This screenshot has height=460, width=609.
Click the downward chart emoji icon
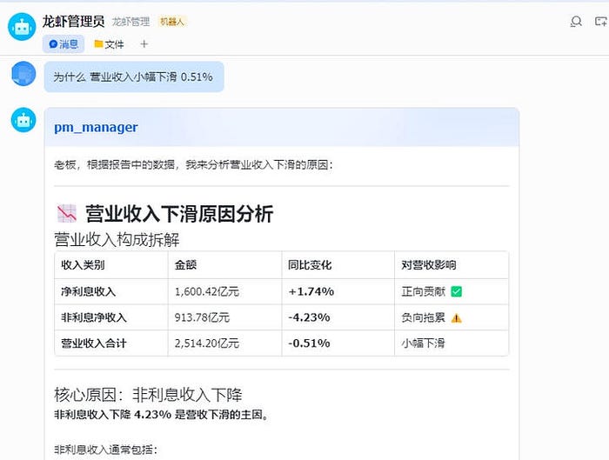[67, 214]
